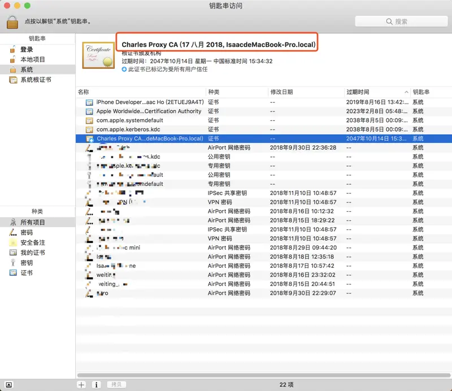The image size is (452, 391).
Task: Select com.apple.kerberos.kdc certificate row
Action: 264,129
